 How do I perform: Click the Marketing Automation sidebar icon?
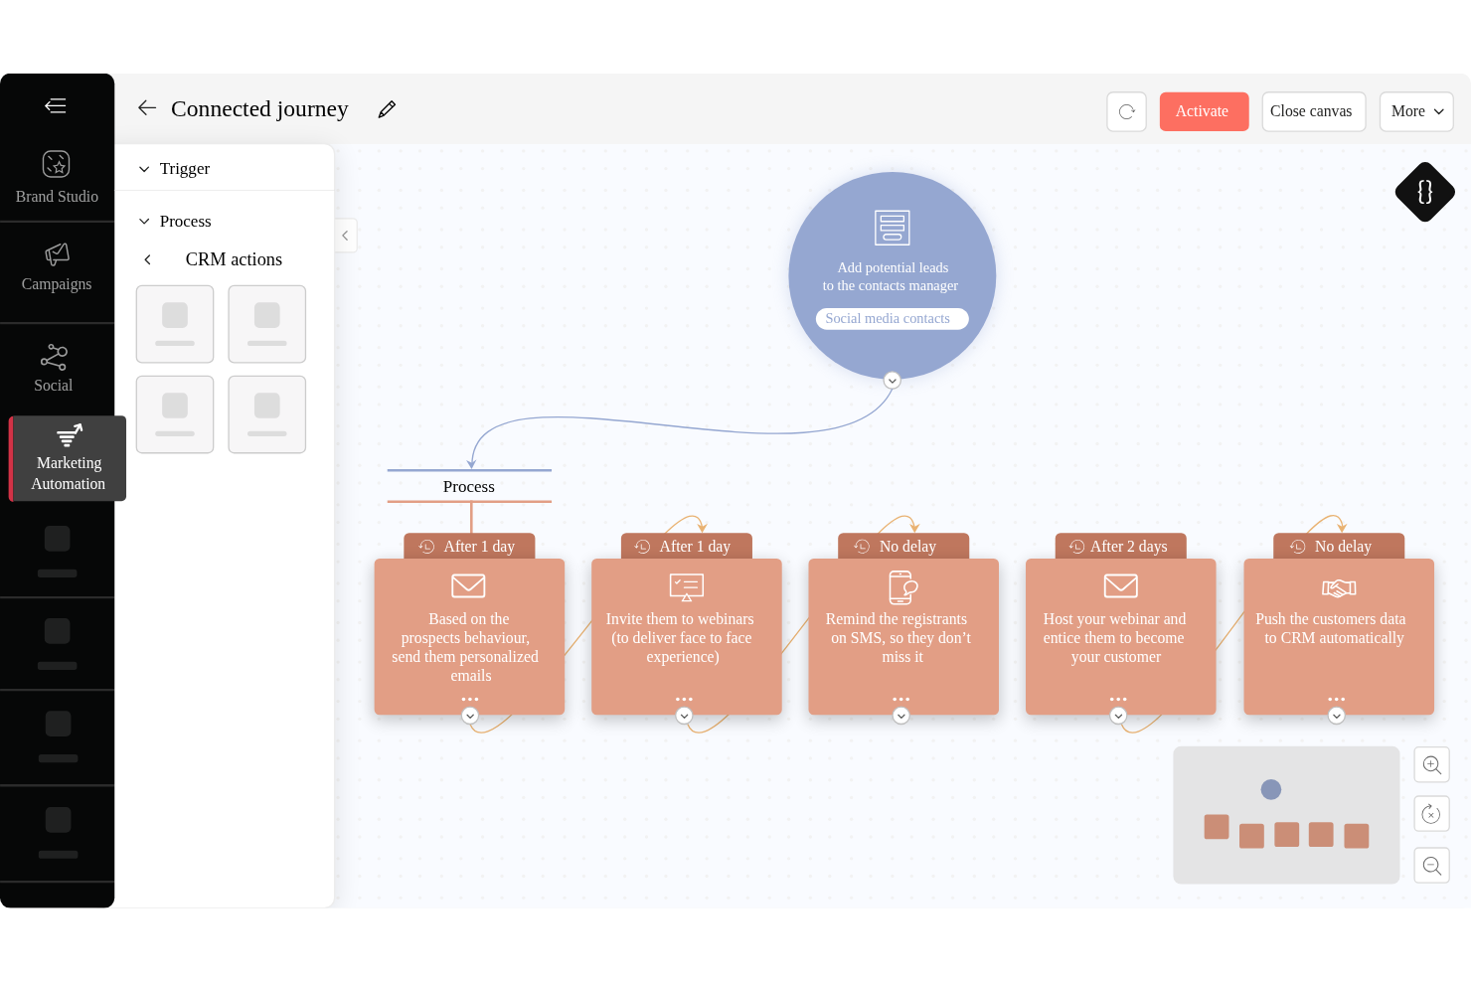coord(69,435)
